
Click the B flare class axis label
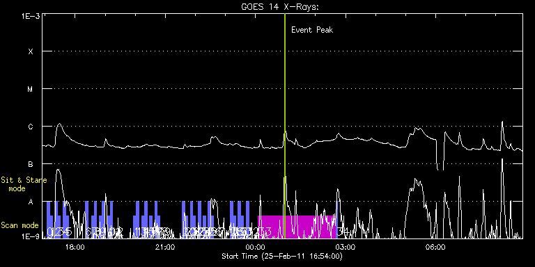(31, 165)
